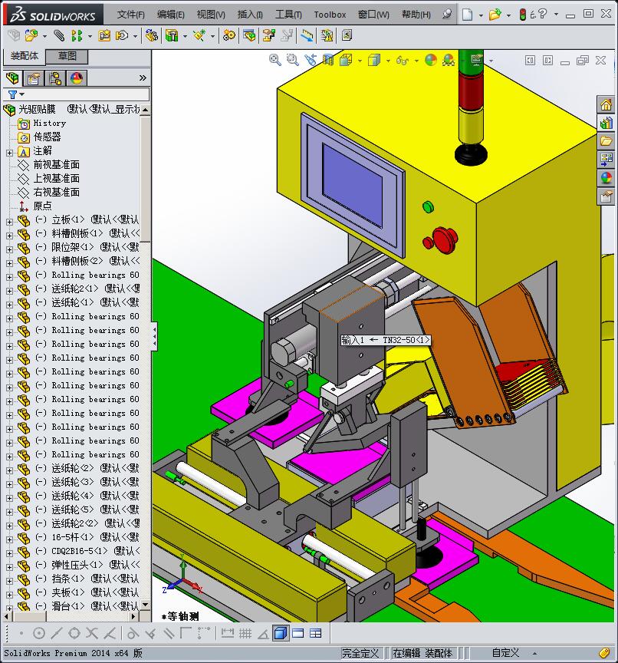Screen dimensions: 618x663
Task: Click the Open file folder icon
Action: 495,15
